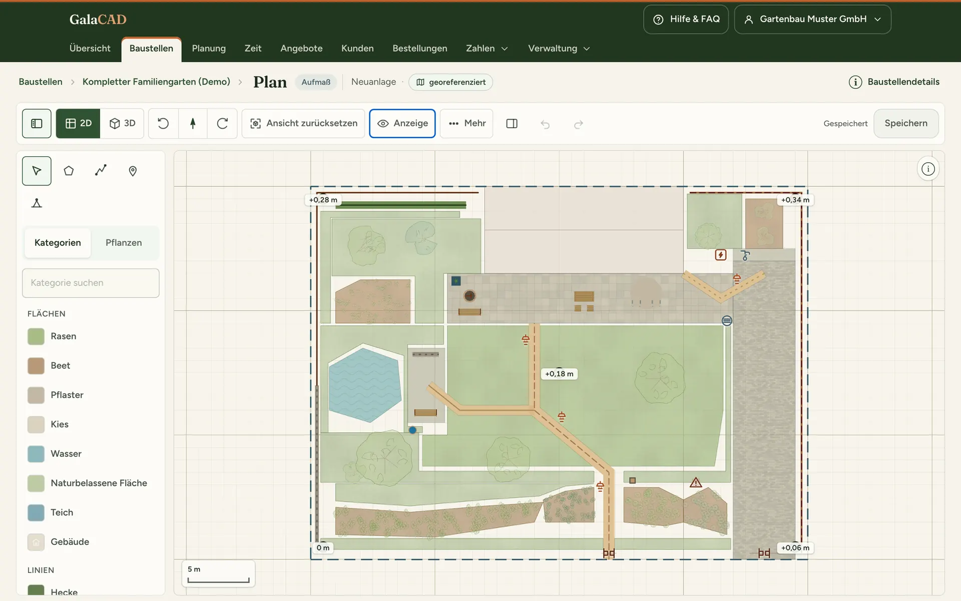Click the Speichern button

(x=905, y=123)
